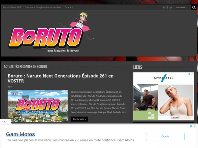Click the Actualités récentes de Boruto heading

click(x=25, y=66)
